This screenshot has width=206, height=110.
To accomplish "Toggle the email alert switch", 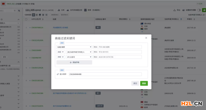I will pos(199,10).
